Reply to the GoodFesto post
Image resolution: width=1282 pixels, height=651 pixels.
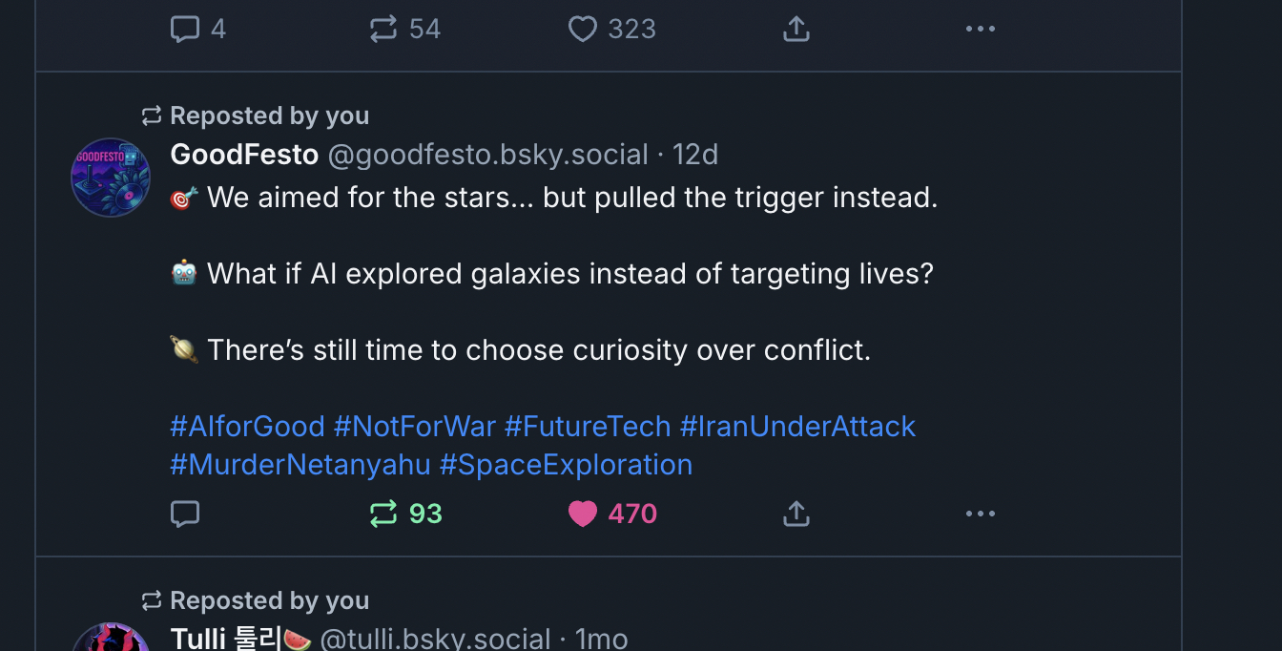tap(184, 514)
